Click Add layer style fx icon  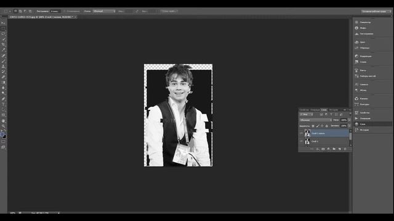pyautogui.click(x=318, y=149)
